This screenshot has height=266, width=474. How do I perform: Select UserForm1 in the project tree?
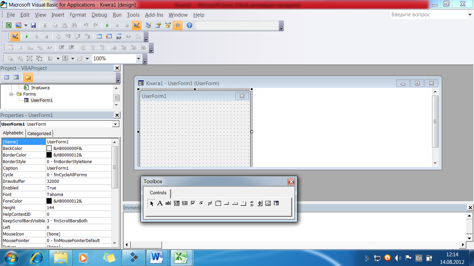[42, 100]
